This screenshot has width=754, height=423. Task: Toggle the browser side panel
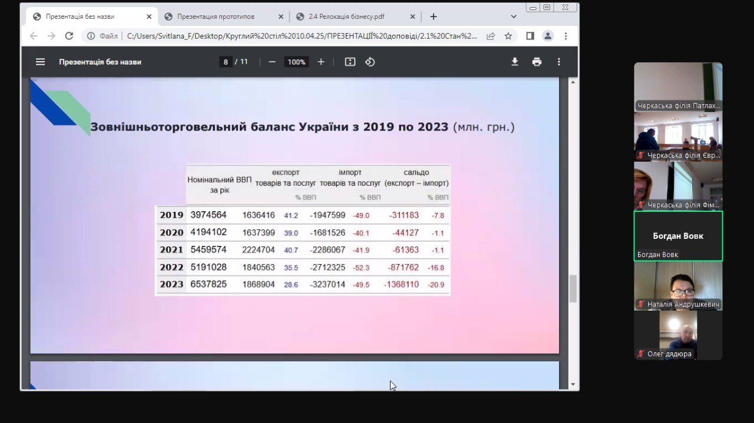click(530, 36)
